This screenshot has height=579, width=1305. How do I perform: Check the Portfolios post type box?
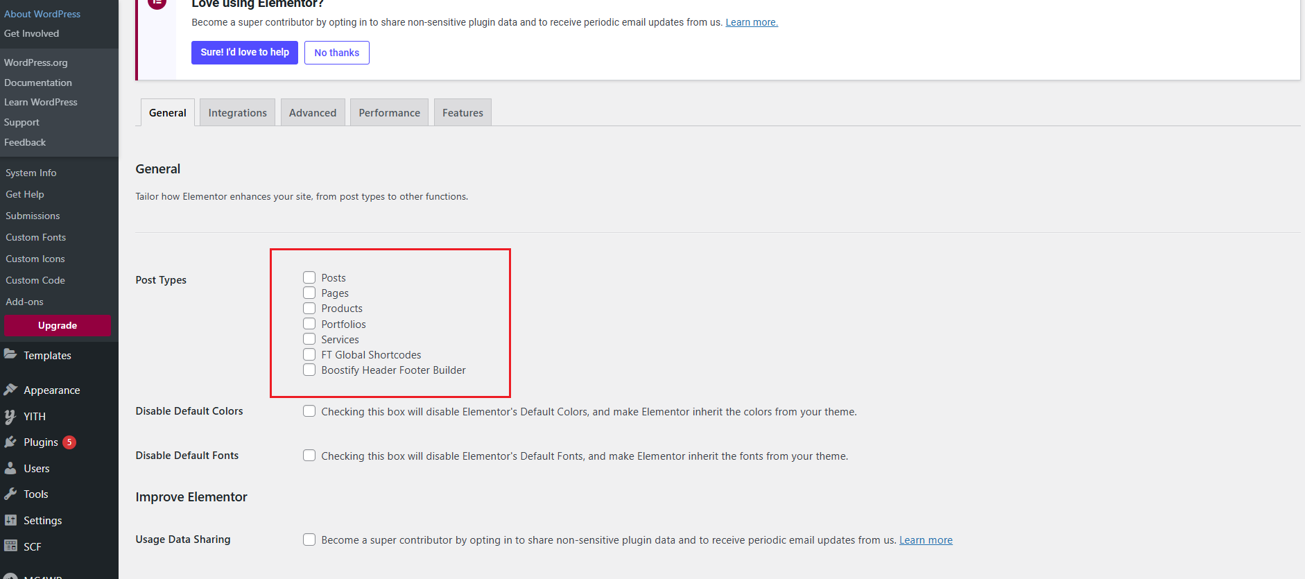click(x=309, y=324)
